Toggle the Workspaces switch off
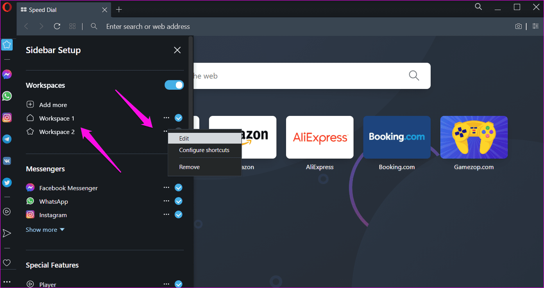The width and height of the screenshot is (544, 288). (x=174, y=85)
